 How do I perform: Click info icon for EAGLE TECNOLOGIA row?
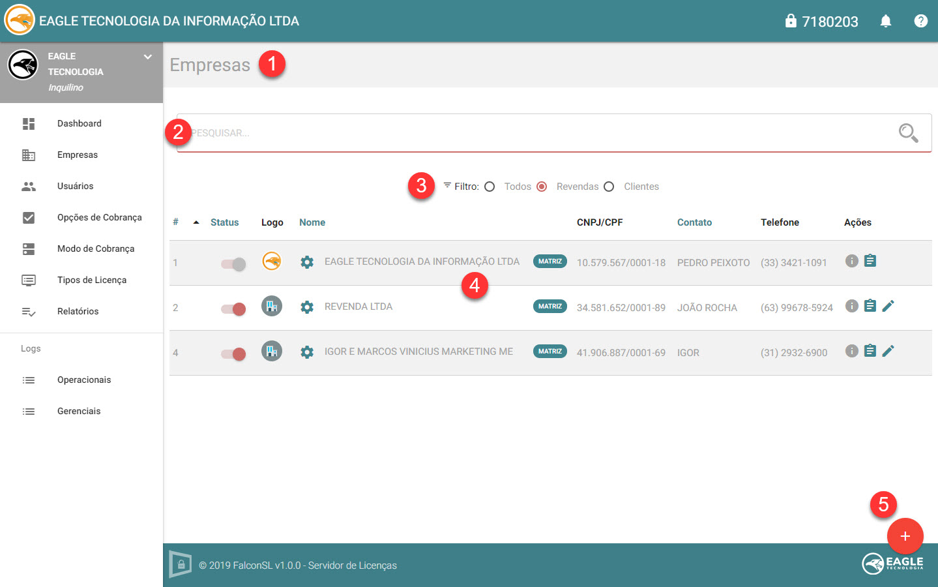[x=851, y=261]
